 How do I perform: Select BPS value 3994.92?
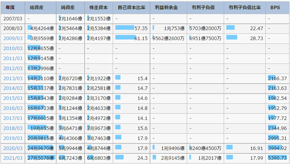277,148
